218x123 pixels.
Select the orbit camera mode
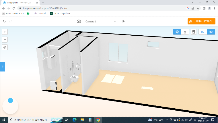point(177,32)
